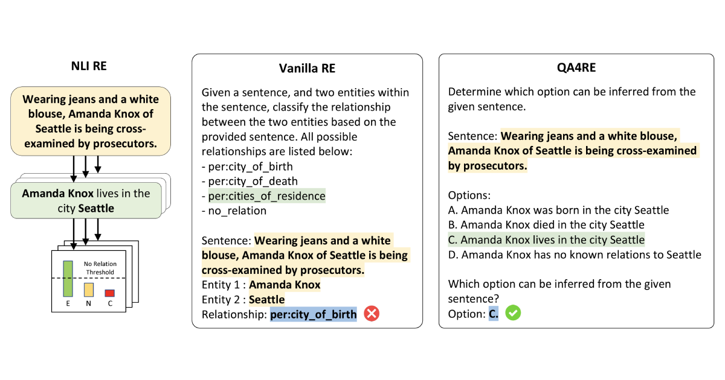Click the blue highlighted answer "C."

494,314
